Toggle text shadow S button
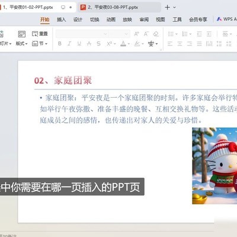237x237 pixels. [99, 44]
